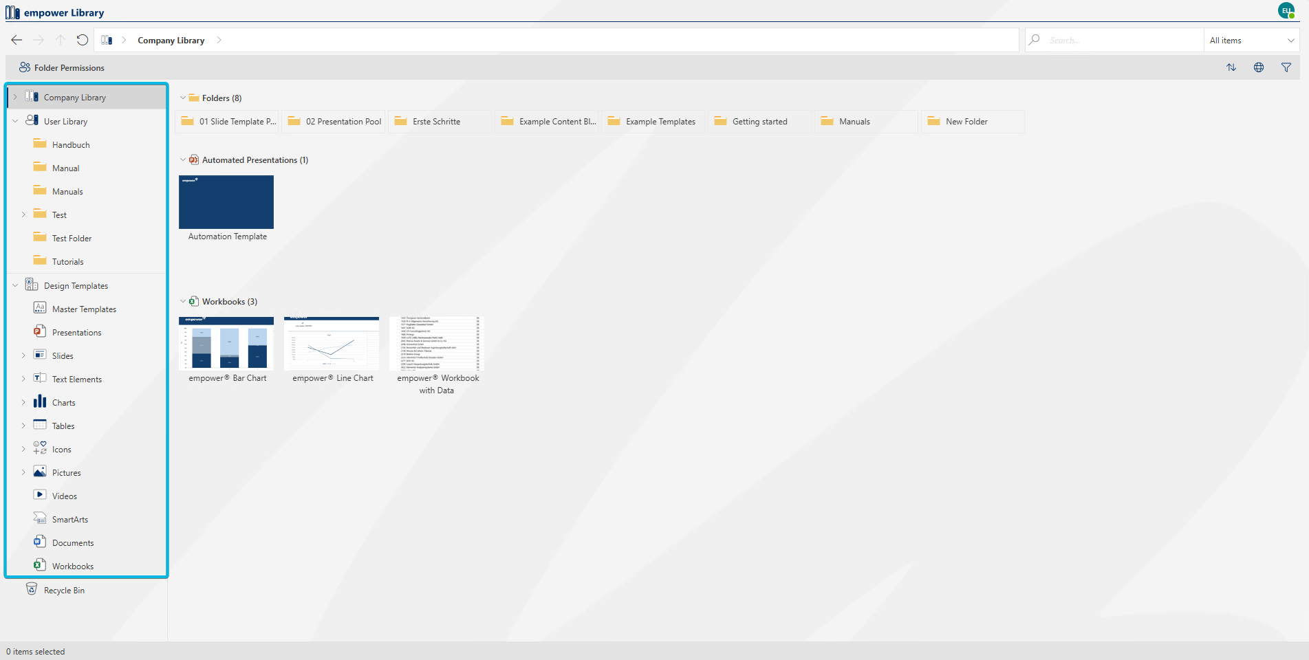The width and height of the screenshot is (1309, 660).
Task: Click the search magnifier icon
Action: click(x=1035, y=40)
